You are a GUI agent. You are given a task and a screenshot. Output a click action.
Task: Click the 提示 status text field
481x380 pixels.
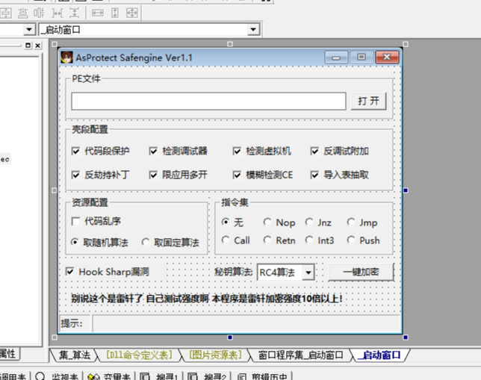(x=247, y=323)
